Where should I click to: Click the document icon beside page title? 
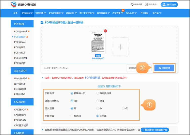coord(42,22)
